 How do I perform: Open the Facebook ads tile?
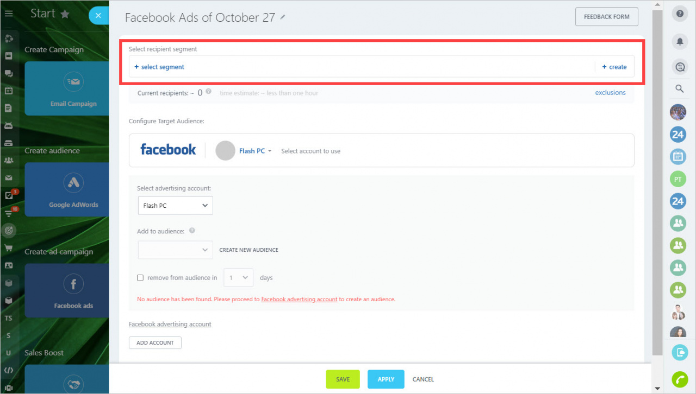pyautogui.click(x=67, y=290)
